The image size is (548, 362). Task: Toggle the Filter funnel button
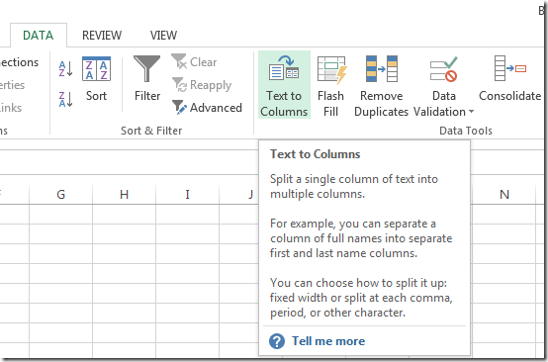[x=147, y=79]
